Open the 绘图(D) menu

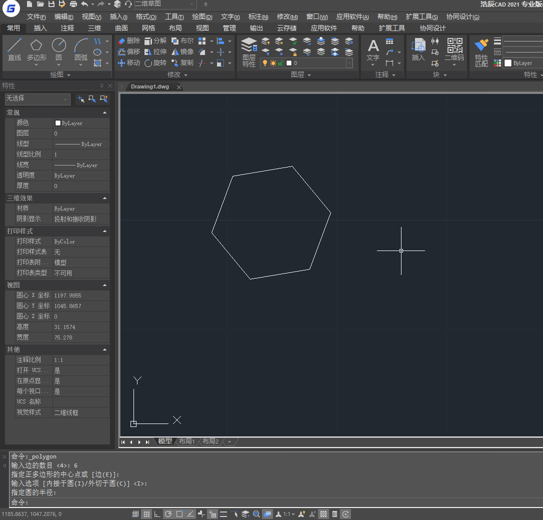[x=202, y=17]
